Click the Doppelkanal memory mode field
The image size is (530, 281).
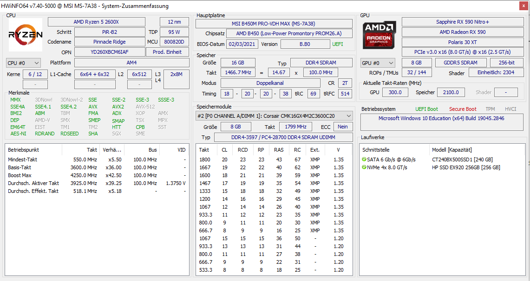tap(270, 83)
